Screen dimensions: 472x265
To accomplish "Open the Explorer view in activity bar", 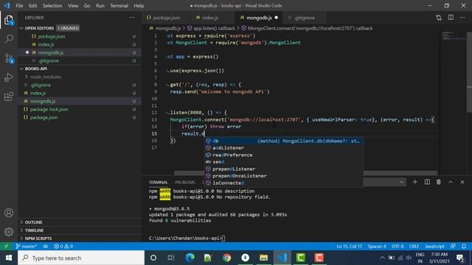I will (x=9, y=21).
